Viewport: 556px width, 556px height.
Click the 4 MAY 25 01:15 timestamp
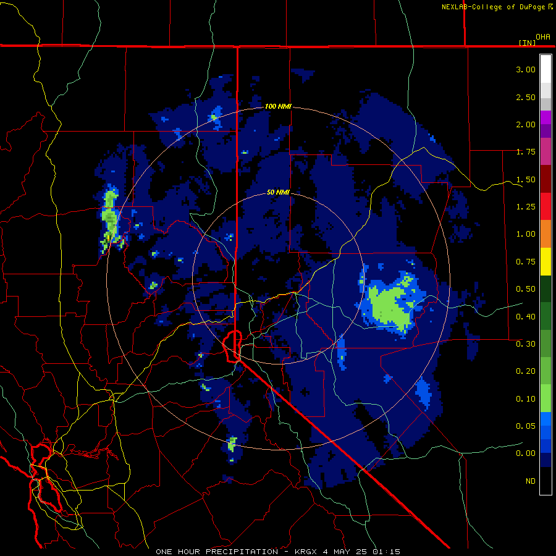point(361,552)
